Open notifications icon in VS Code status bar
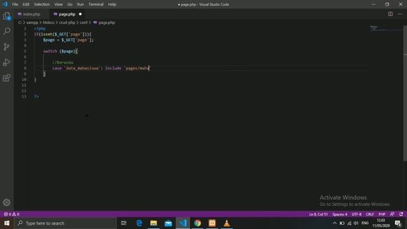 401,214
